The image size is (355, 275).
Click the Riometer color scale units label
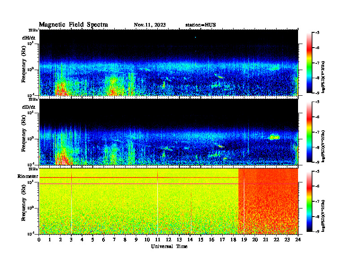(x=323, y=216)
